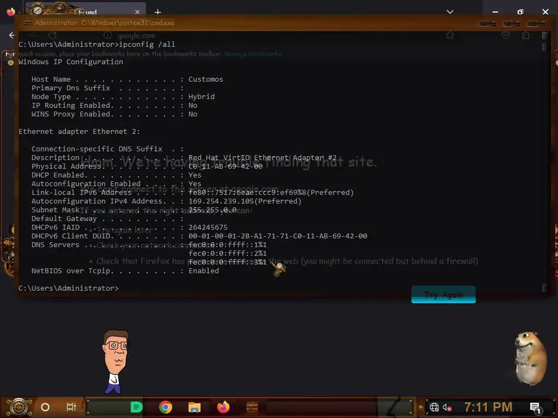
Task: Click the Firefox logo in the title bar
Action: pyautogui.click(x=11, y=12)
